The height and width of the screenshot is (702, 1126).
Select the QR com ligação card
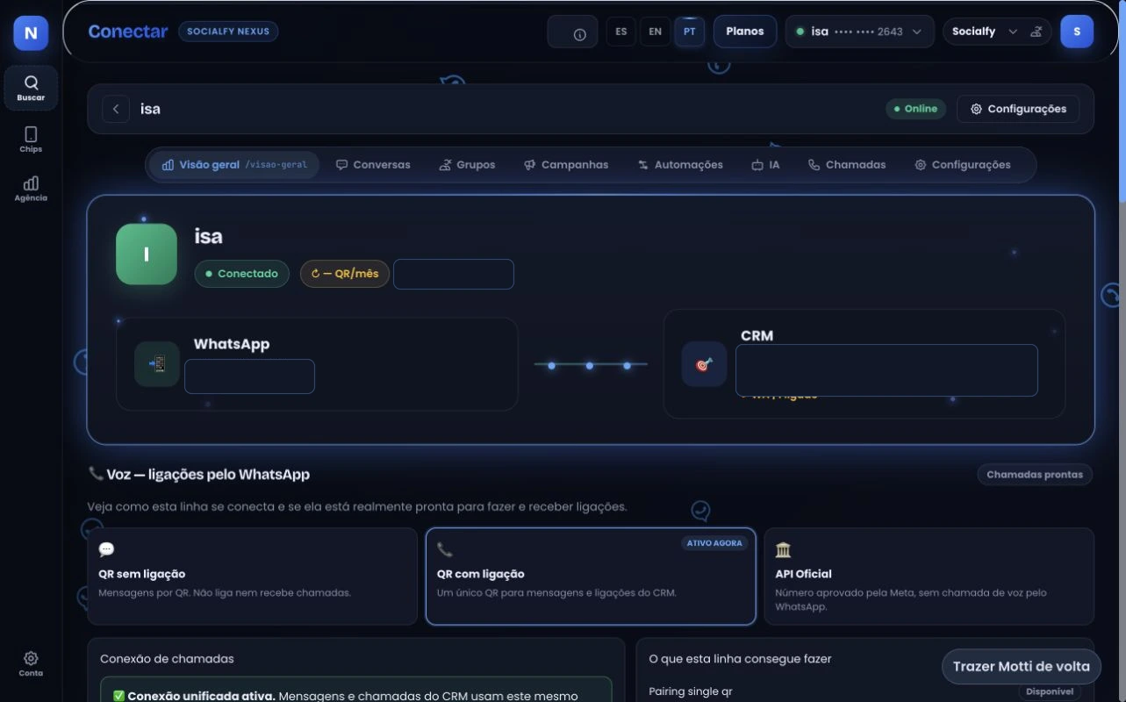[x=591, y=576]
